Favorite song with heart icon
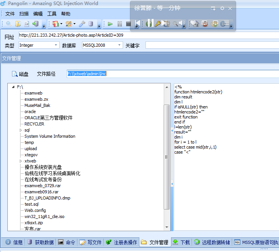This screenshot has width=279, height=252. click(x=195, y=24)
